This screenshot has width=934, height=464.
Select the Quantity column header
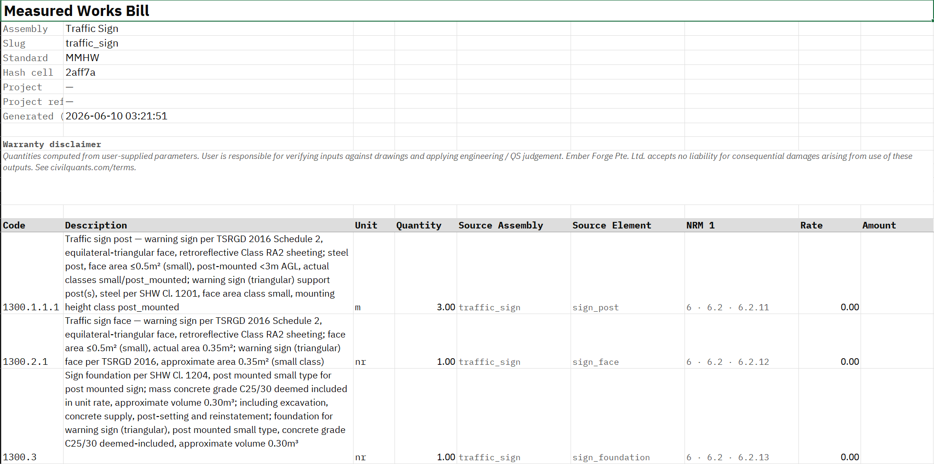(426, 225)
